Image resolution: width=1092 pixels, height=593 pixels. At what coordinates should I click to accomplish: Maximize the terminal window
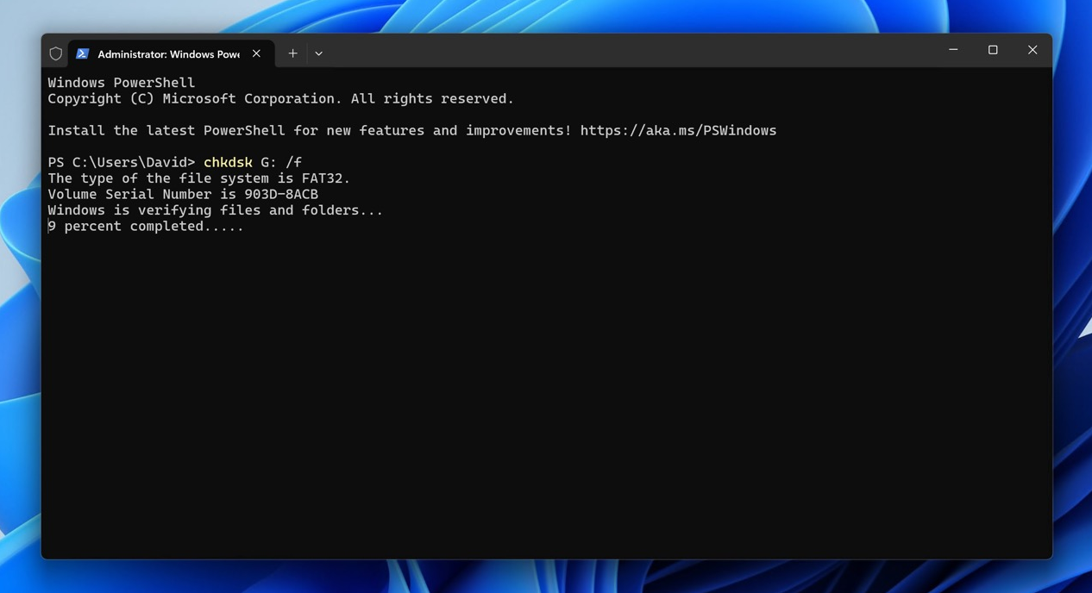point(993,50)
